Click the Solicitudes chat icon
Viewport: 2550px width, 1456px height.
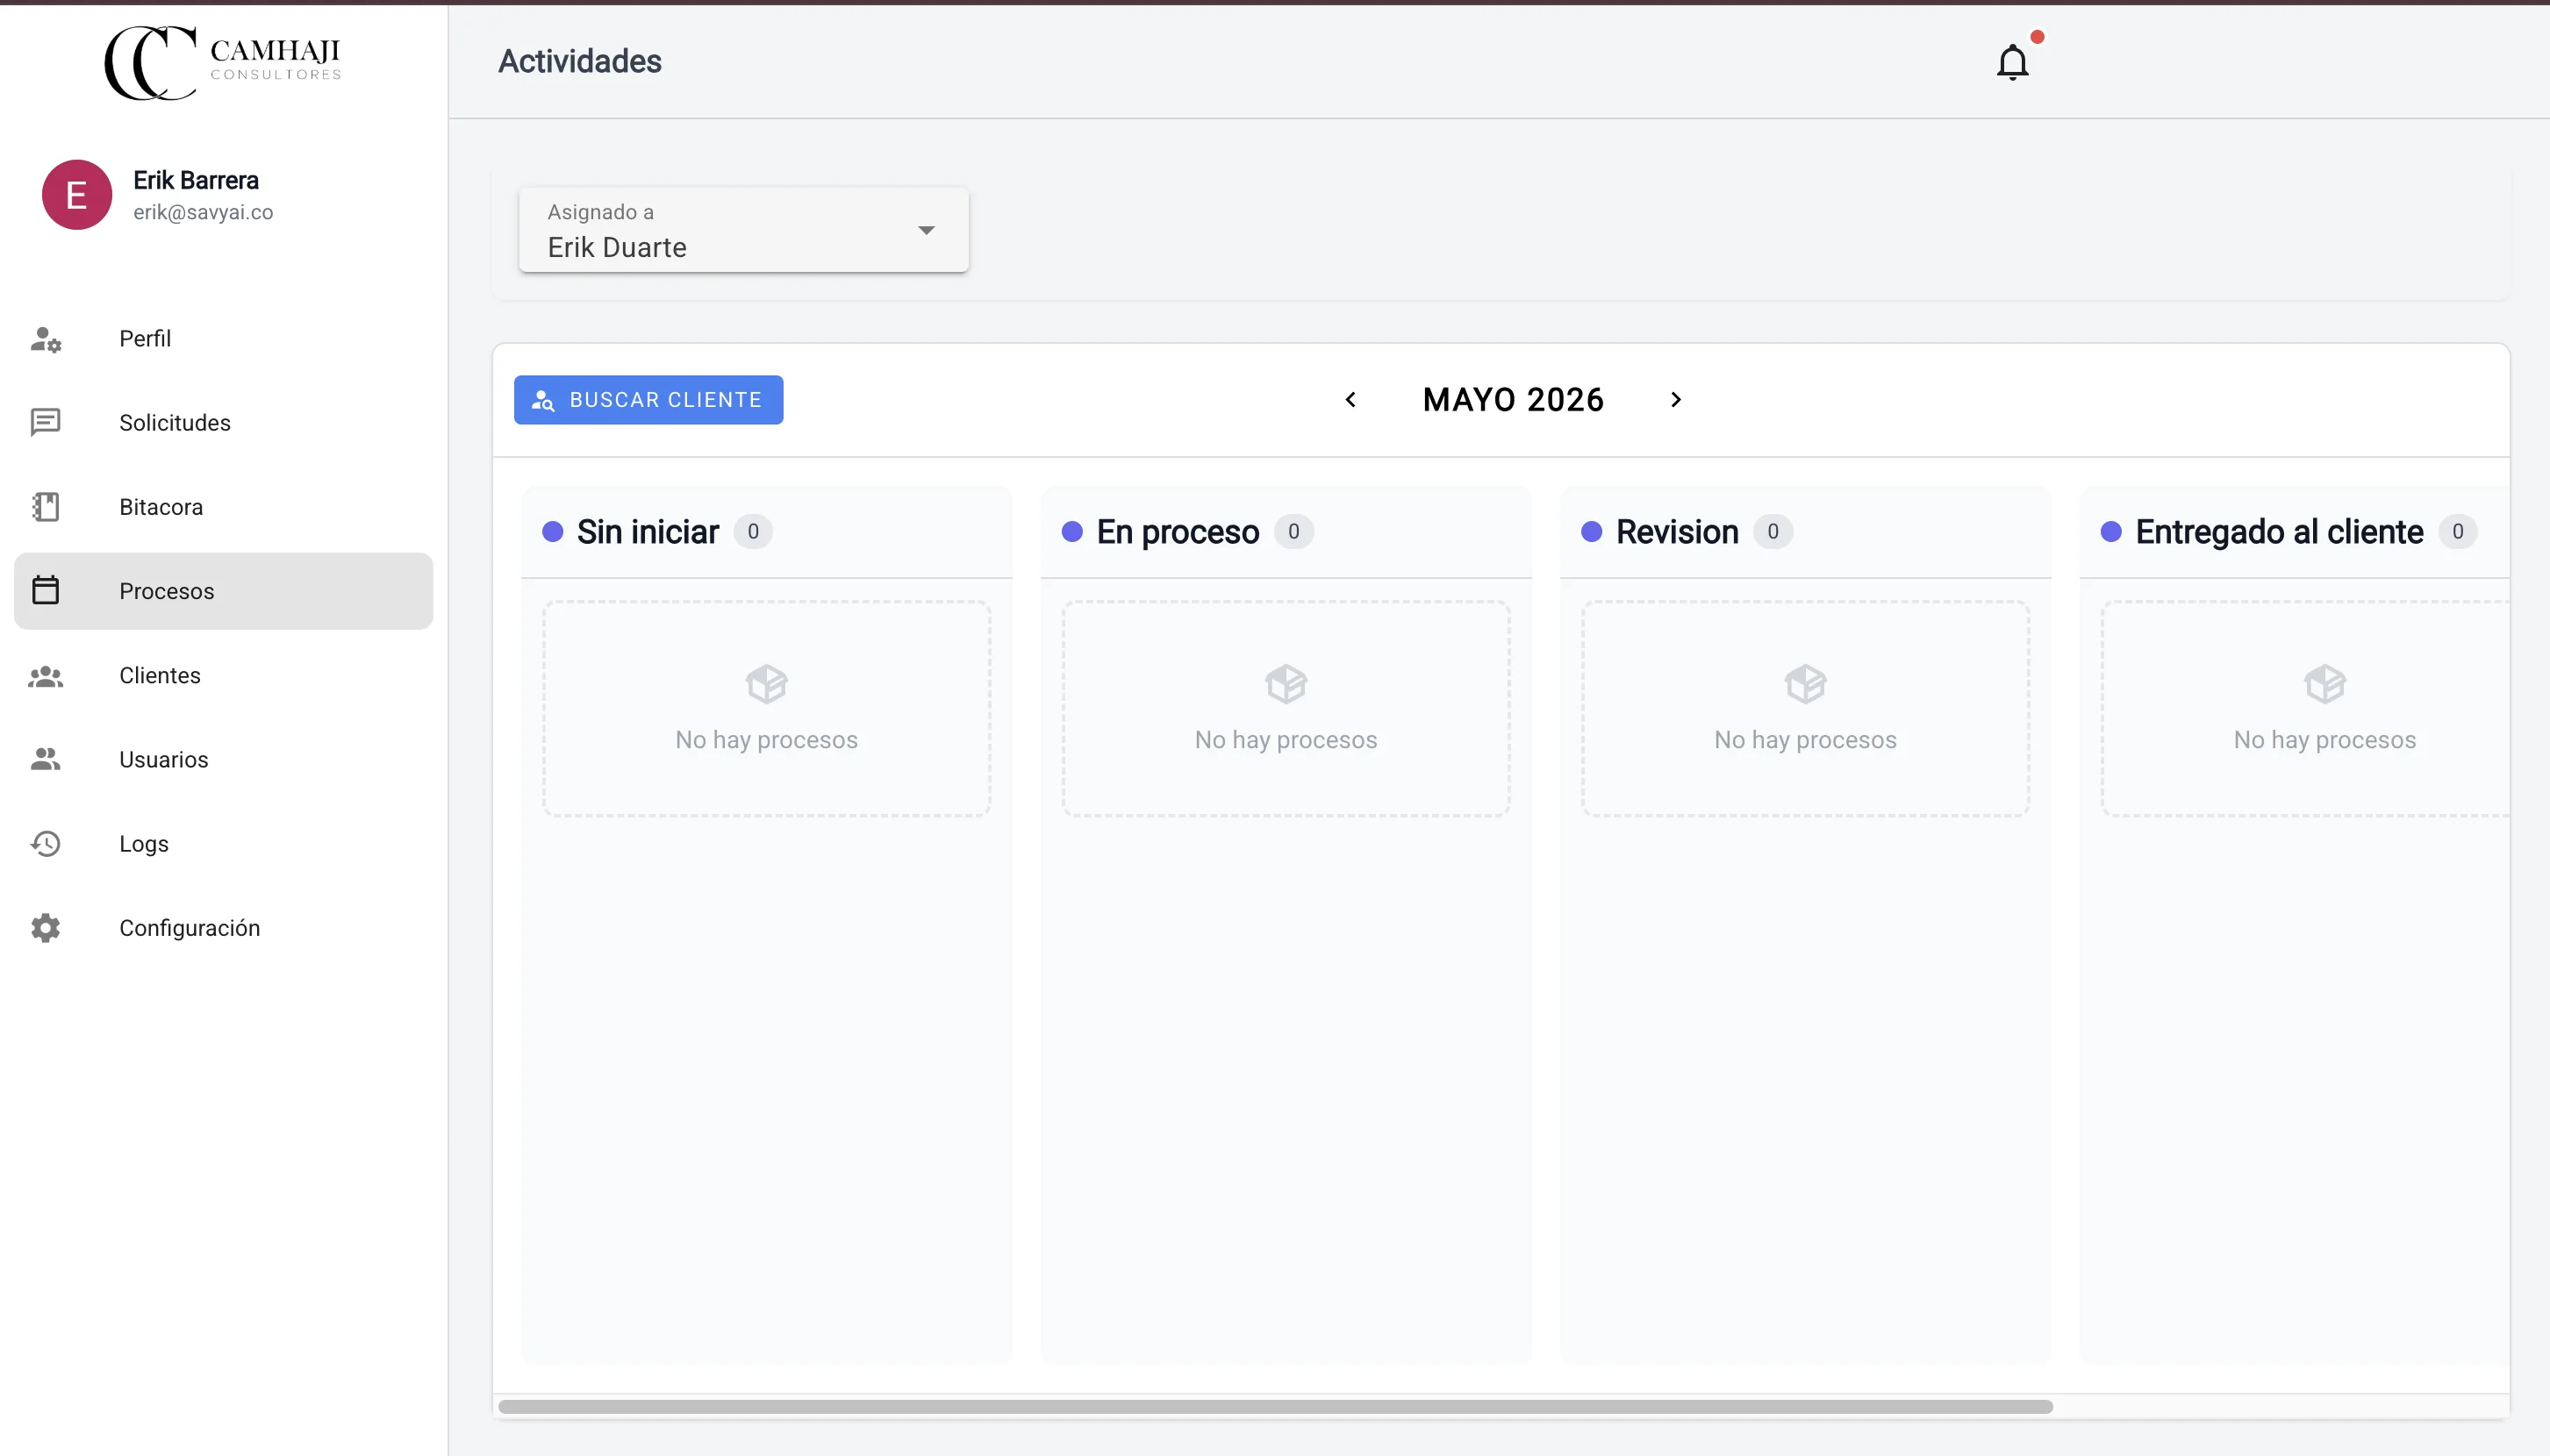[x=46, y=423]
